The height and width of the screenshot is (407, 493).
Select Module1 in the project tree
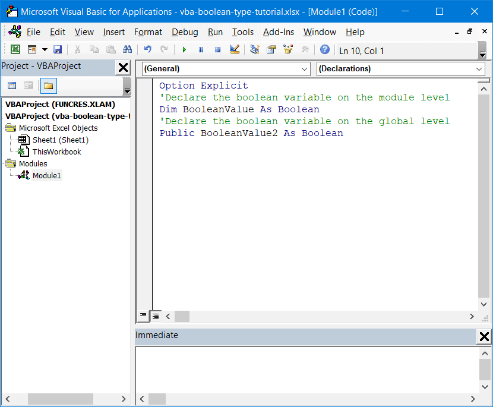(47, 175)
